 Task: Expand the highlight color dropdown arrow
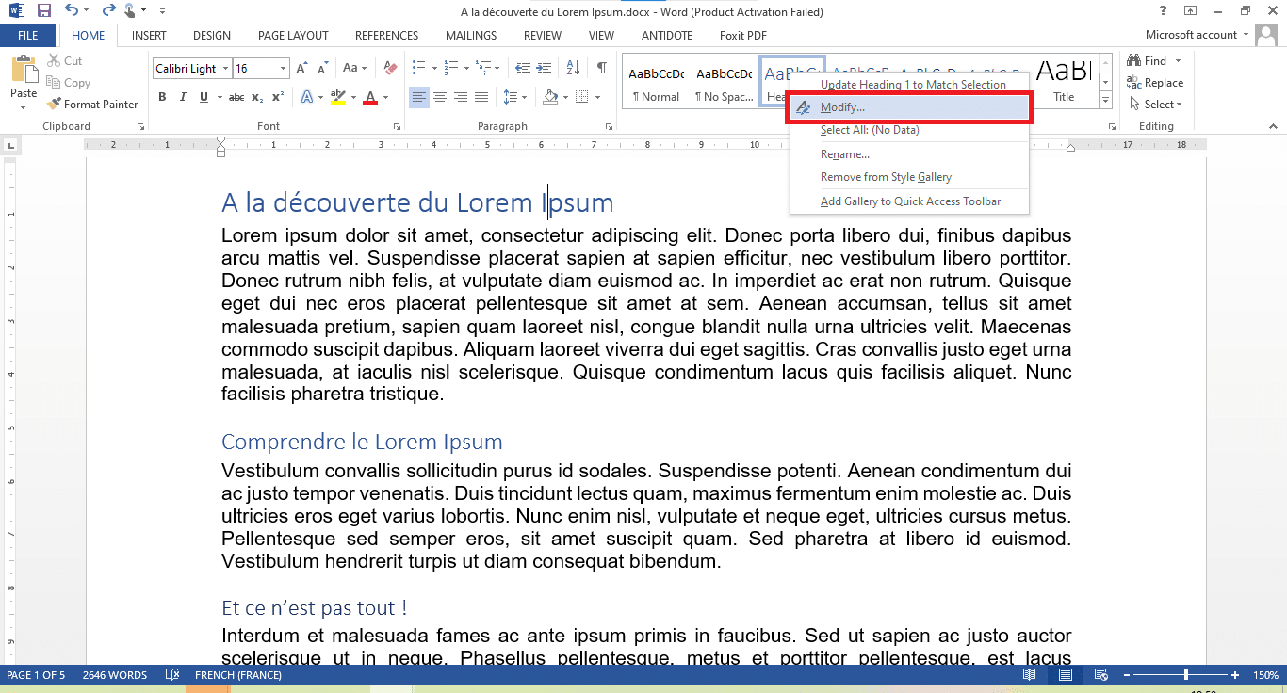pyautogui.click(x=353, y=97)
